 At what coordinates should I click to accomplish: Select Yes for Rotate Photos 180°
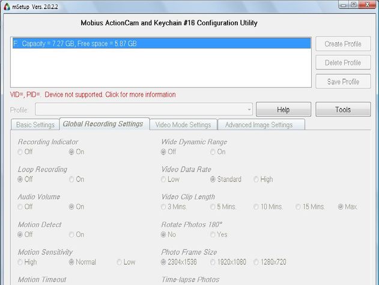coord(219,235)
